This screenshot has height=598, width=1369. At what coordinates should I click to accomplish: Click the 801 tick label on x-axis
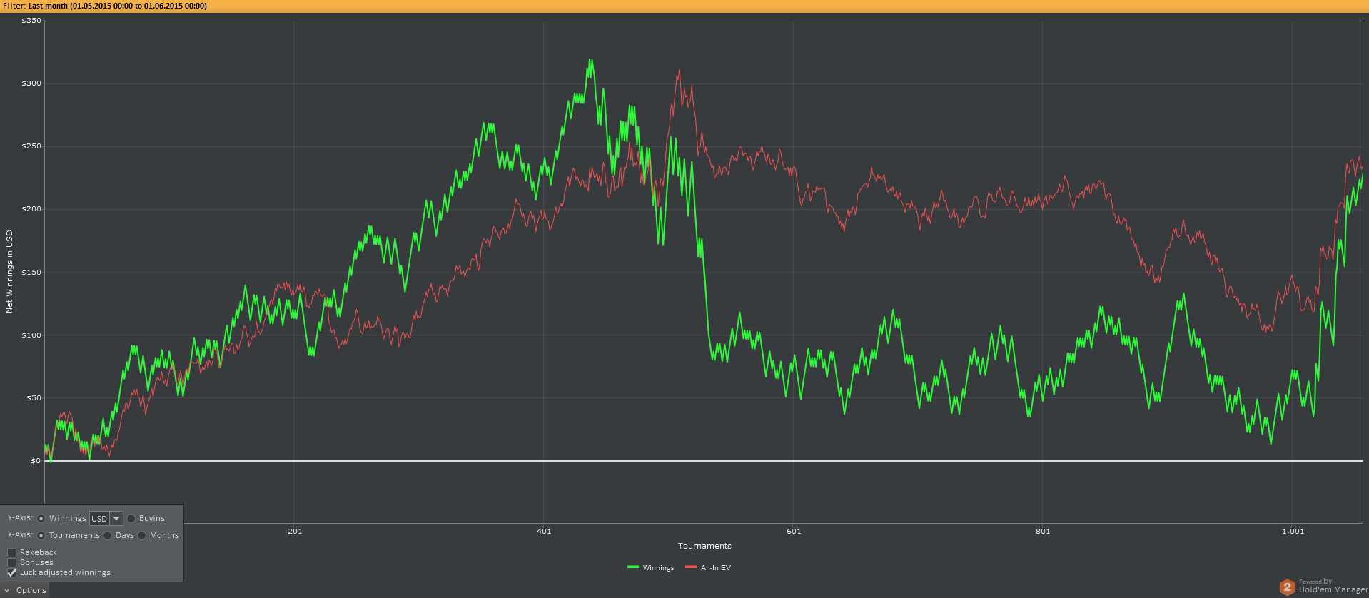[x=1043, y=531]
